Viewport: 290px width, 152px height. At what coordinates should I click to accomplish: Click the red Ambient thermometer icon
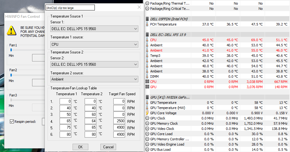pos(147,50)
